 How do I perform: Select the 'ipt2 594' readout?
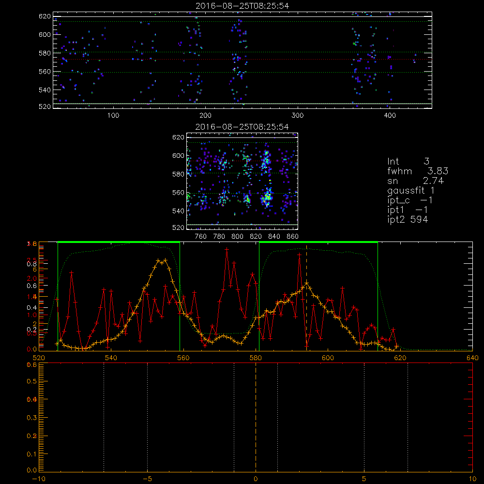coord(408,219)
